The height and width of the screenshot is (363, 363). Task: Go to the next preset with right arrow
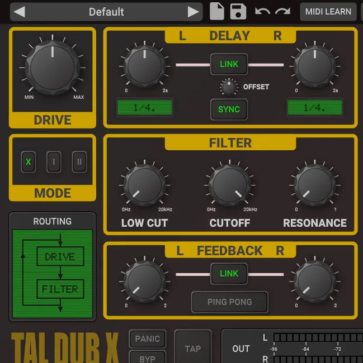coord(193,12)
